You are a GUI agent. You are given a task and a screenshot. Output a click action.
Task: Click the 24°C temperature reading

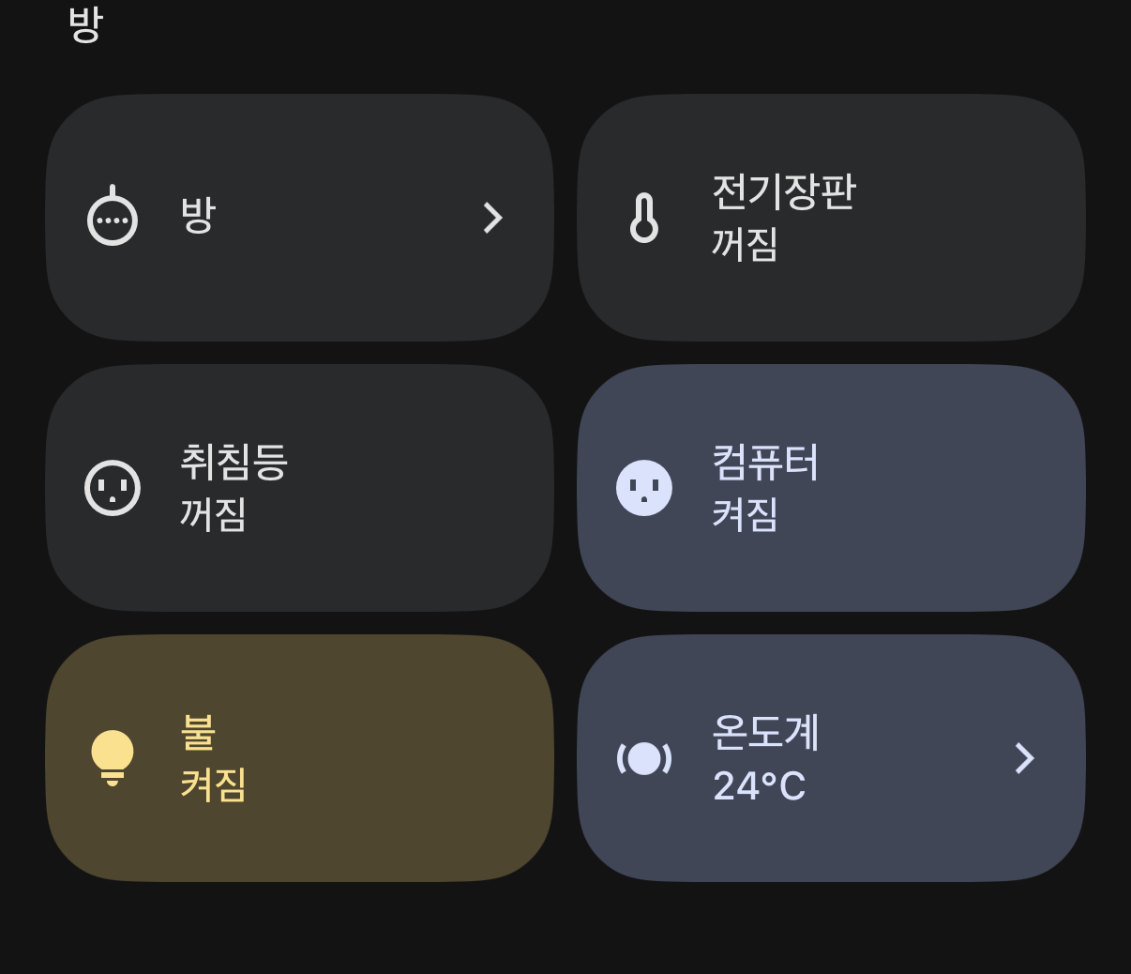pos(760,786)
